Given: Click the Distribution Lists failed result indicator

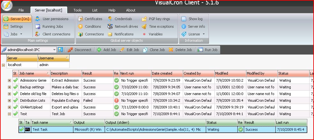Looking at the screenshot, I should [116, 100].
